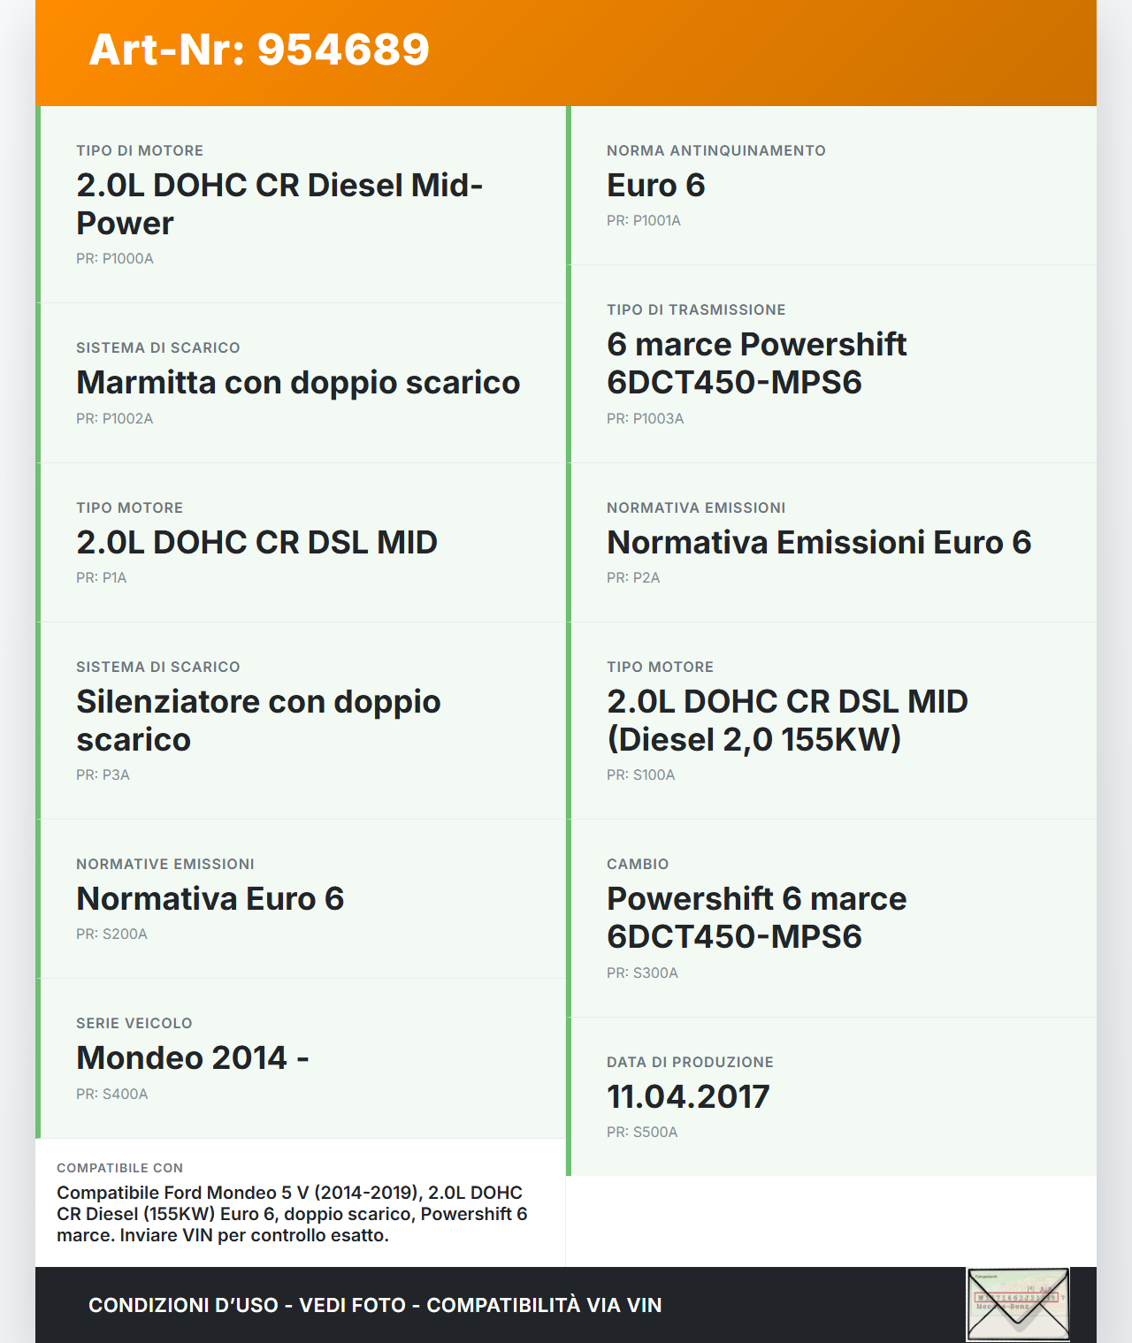Select the PR: P1000A engine code
1132x1343 pixels.
tap(115, 258)
